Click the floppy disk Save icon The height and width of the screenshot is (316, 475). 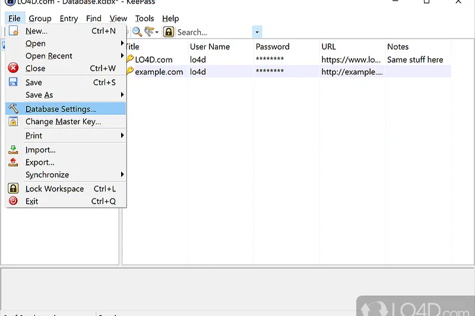(x=13, y=82)
